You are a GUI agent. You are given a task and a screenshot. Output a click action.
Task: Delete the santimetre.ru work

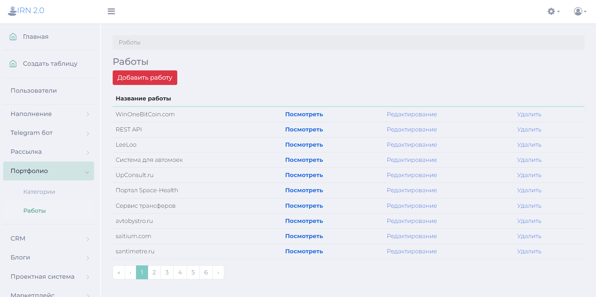(529, 251)
